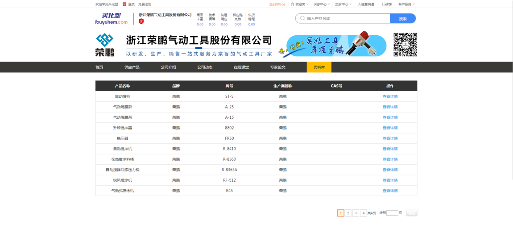Viewport: 513px width, 242px height.
Task: Click the red phone icon beside 登录
Action: (124, 4)
